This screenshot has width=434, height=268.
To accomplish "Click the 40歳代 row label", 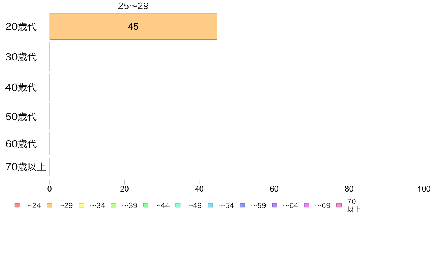I will pyautogui.click(x=21, y=87).
